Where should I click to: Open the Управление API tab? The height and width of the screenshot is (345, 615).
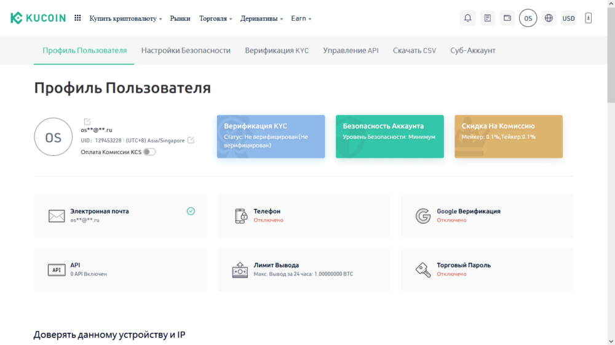[x=351, y=50]
